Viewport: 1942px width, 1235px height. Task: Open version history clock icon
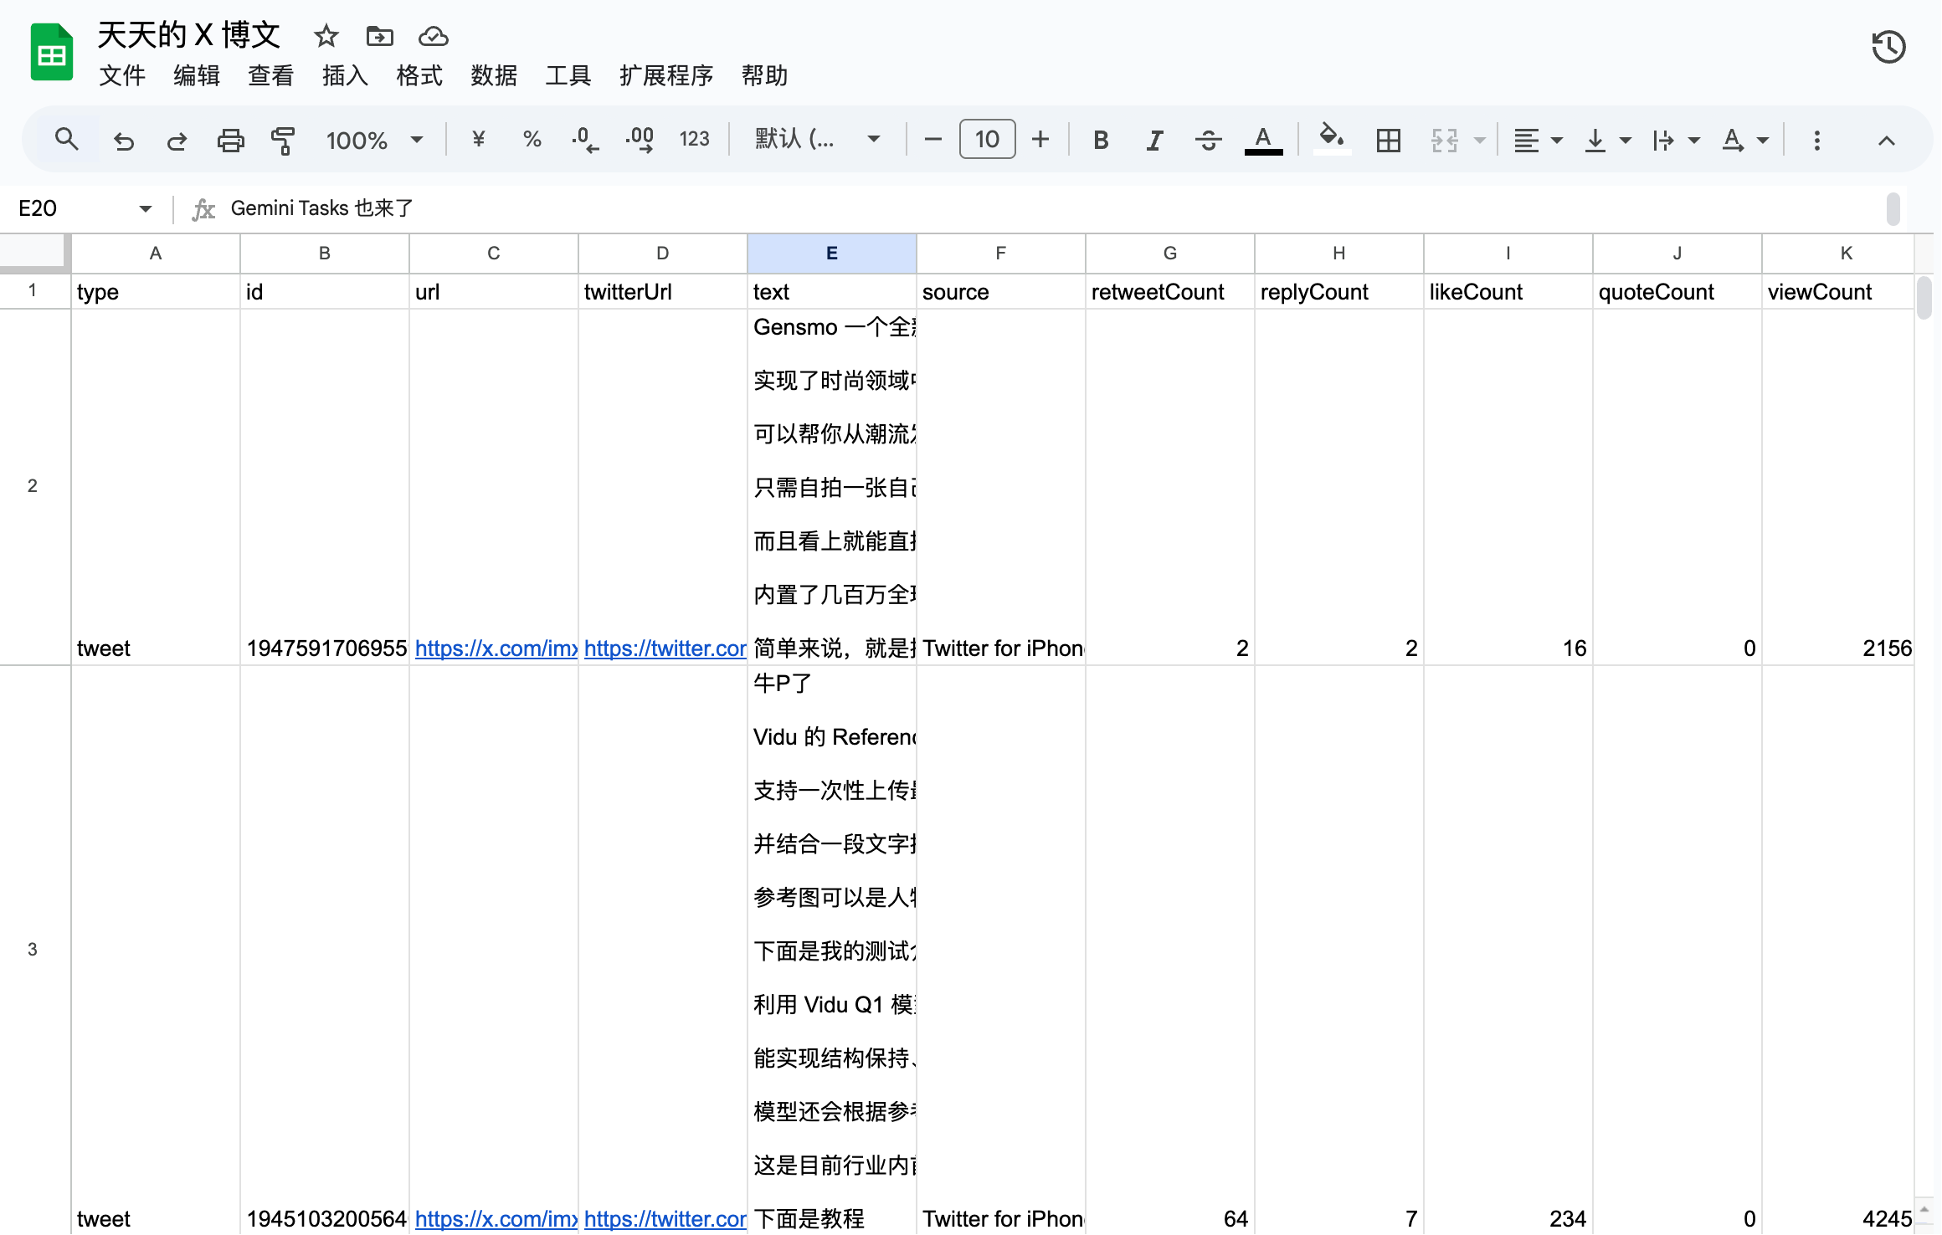[1888, 47]
